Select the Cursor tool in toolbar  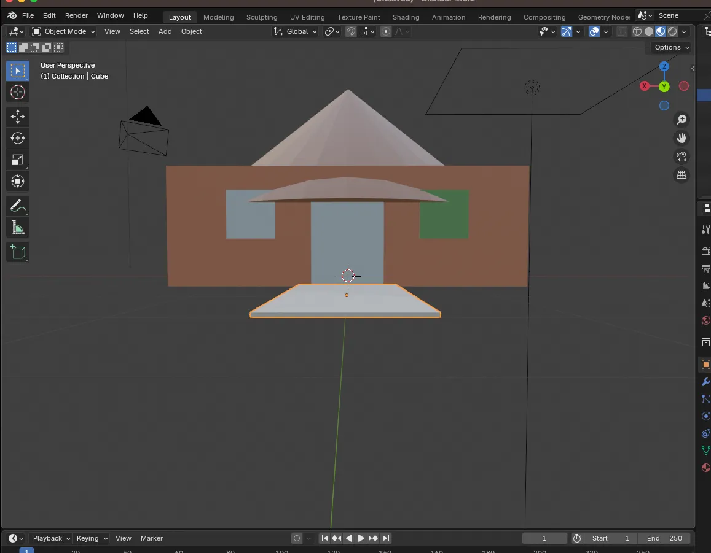pos(18,93)
